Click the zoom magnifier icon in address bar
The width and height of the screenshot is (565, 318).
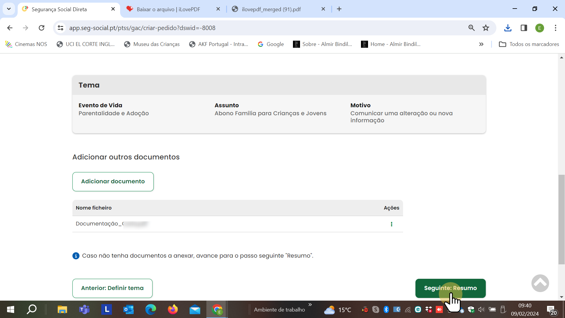coord(471,28)
